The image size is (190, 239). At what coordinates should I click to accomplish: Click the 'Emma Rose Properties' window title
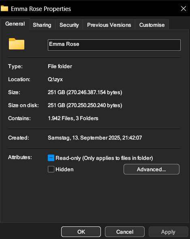(x=41, y=9)
